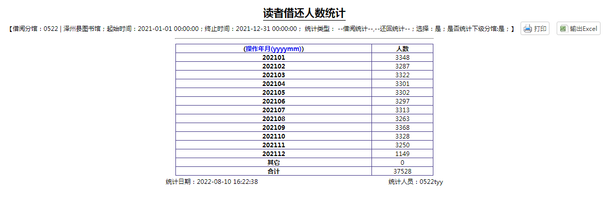Viewport: 616px width, 205px height.
Task: Click the 打印 print button
Action: point(534,29)
